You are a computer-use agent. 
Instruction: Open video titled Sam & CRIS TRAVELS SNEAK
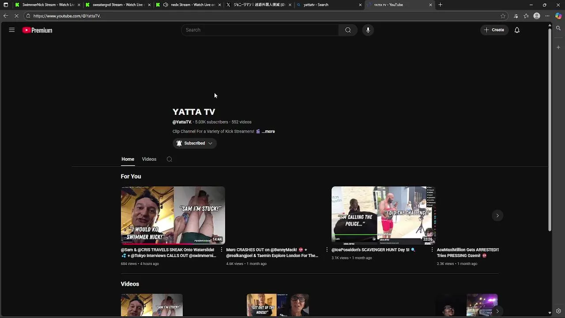tap(168, 253)
